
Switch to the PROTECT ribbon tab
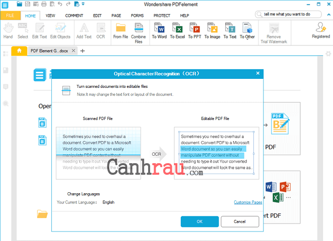pos(162,16)
